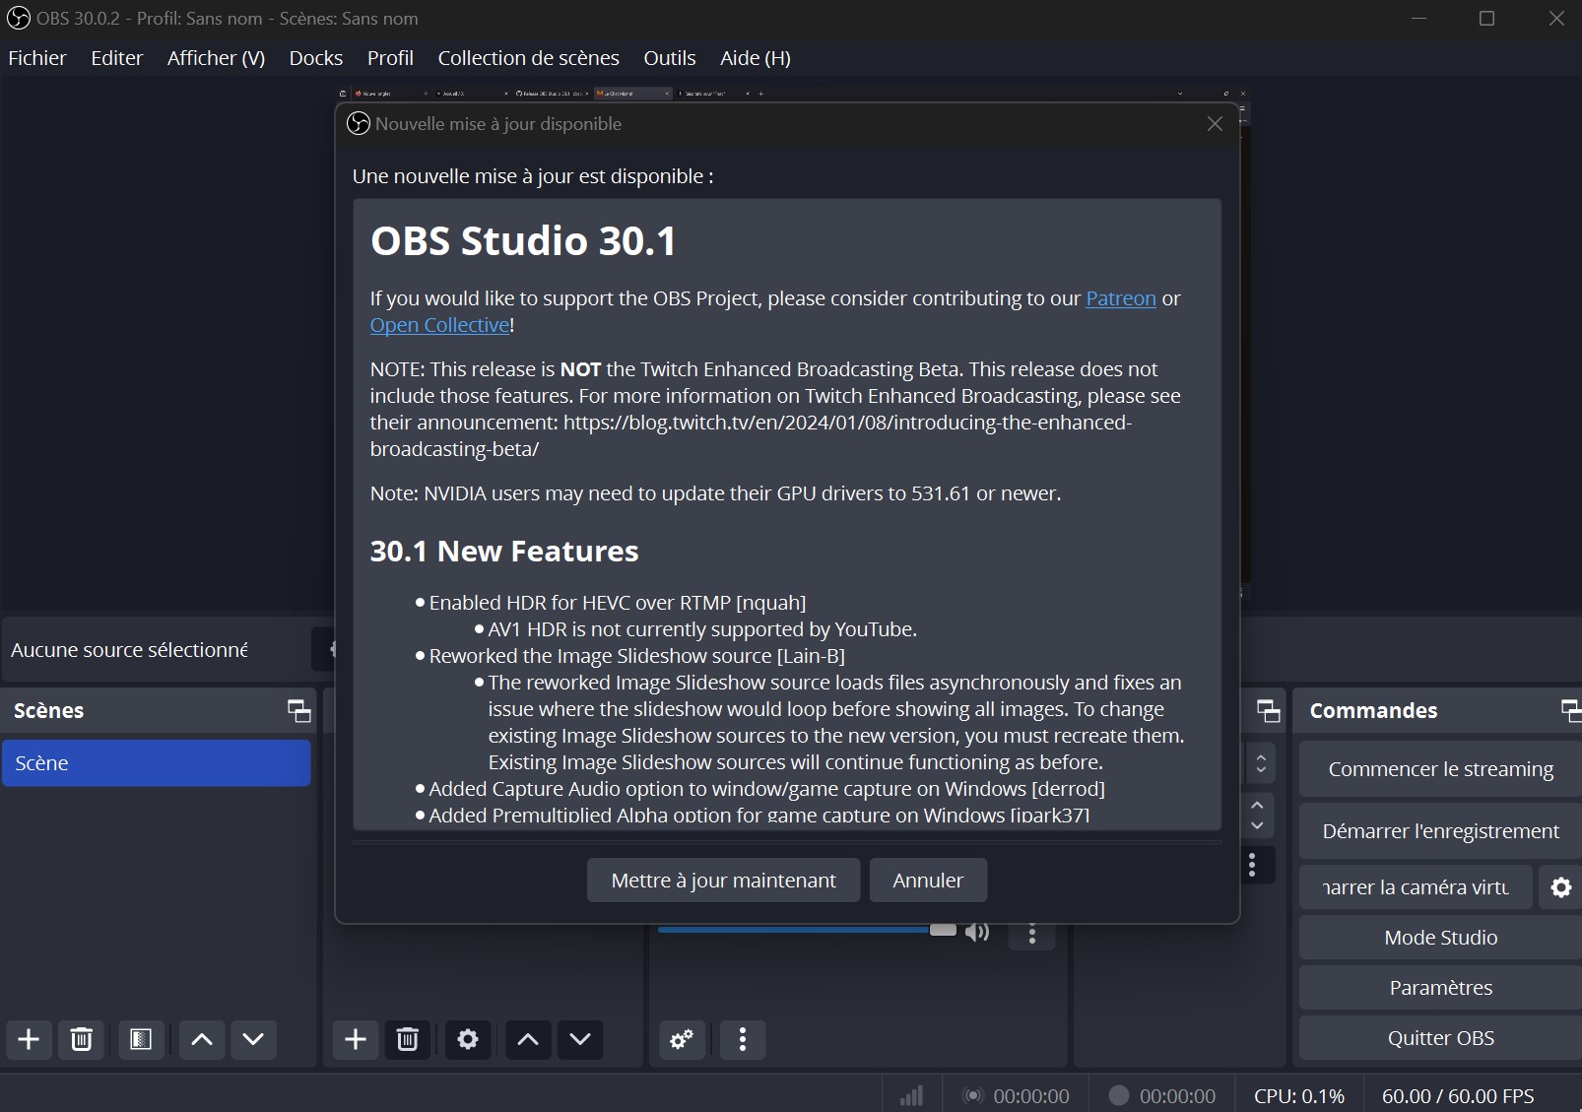Start the virtual camera

pos(1416,887)
